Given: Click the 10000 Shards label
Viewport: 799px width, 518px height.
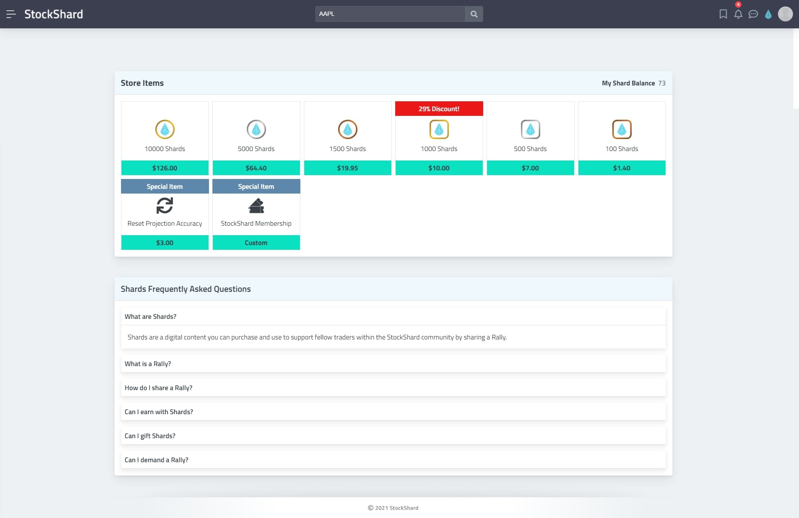Looking at the screenshot, I should (x=165, y=148).
